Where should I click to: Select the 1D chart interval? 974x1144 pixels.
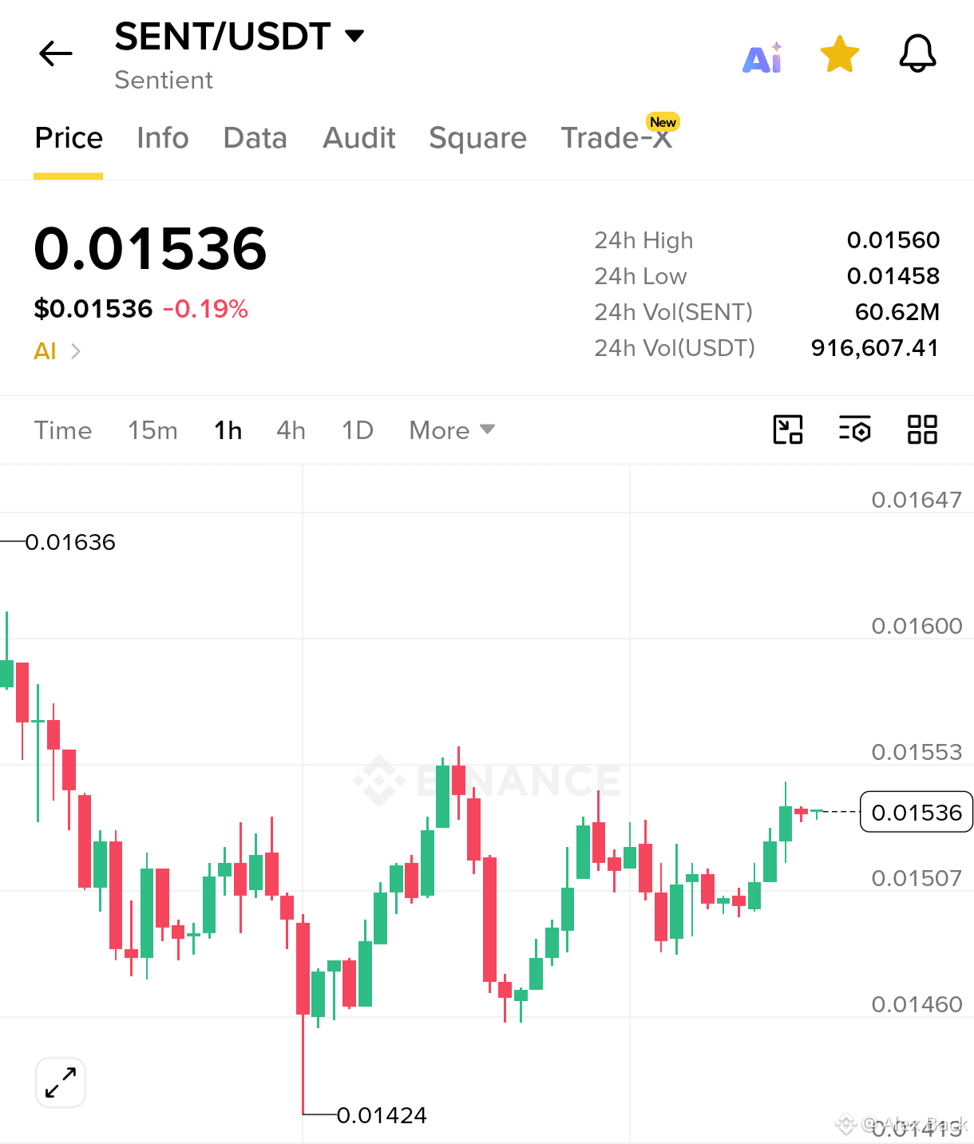click(x=358, y=430)
